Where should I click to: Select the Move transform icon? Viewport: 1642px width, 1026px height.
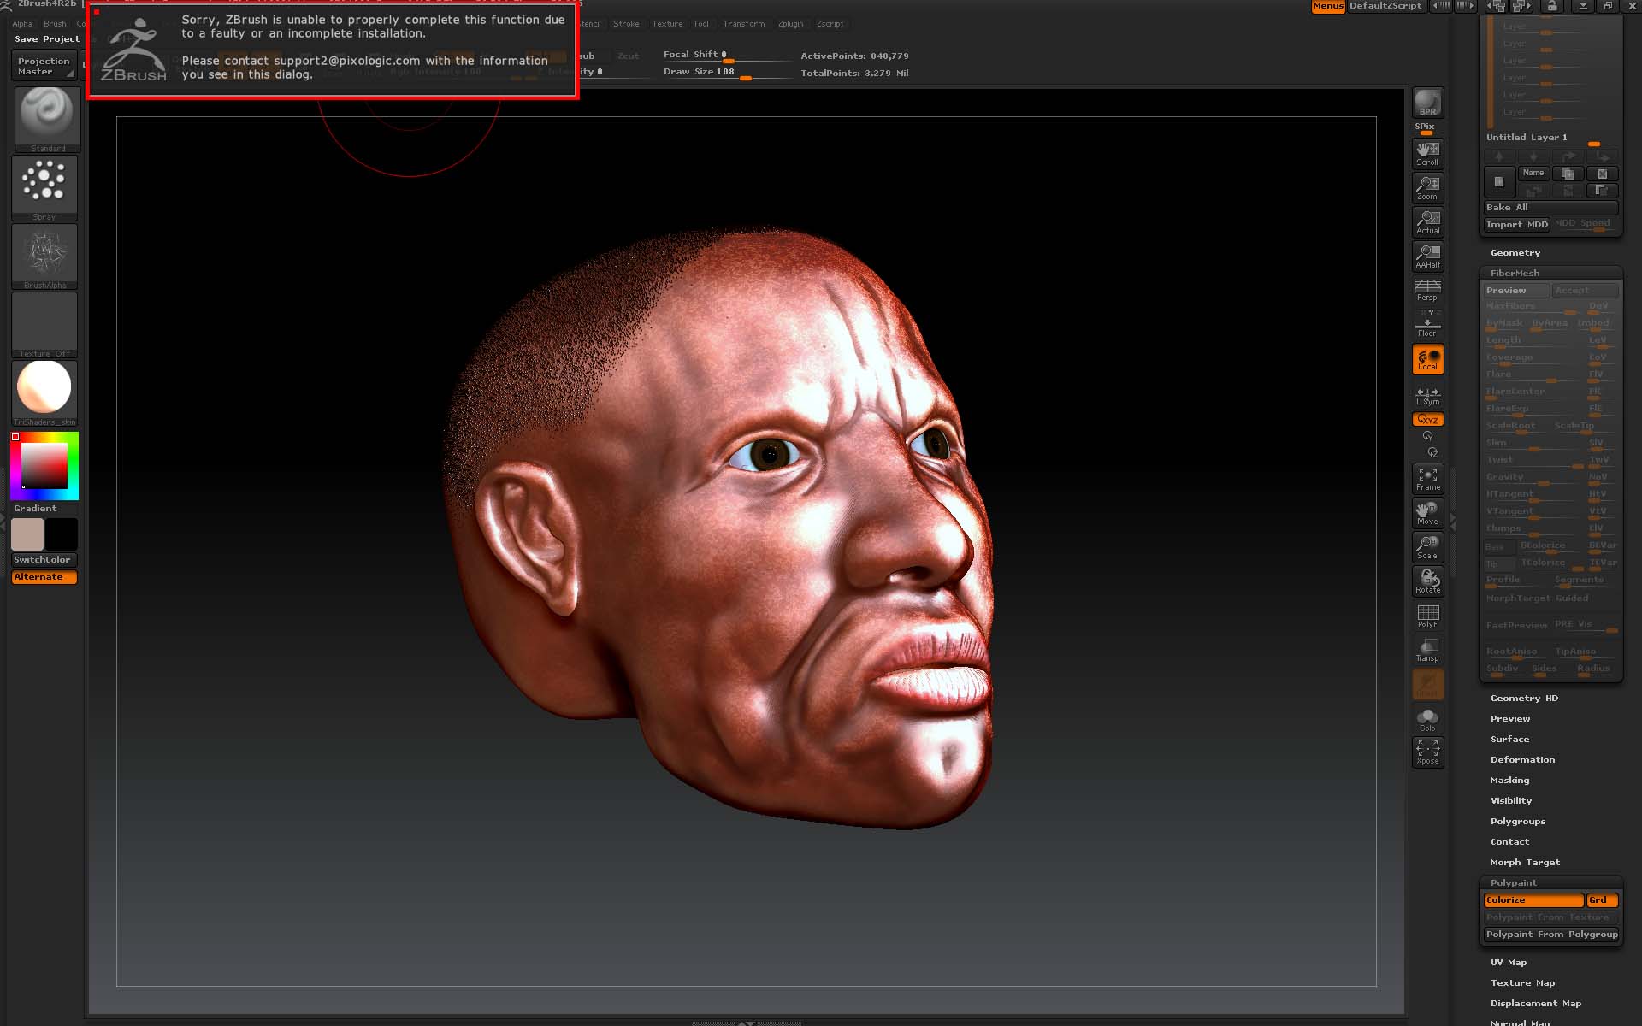pyautogui.click(x=1427, y=511)
